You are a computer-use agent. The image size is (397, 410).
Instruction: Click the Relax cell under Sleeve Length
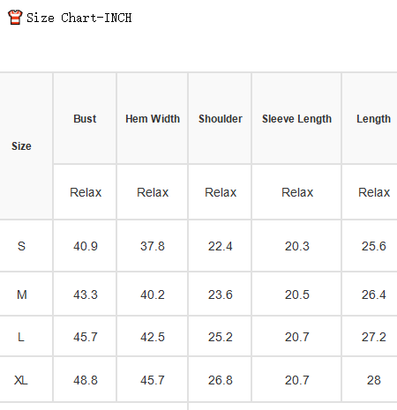[x=297, y=192]
